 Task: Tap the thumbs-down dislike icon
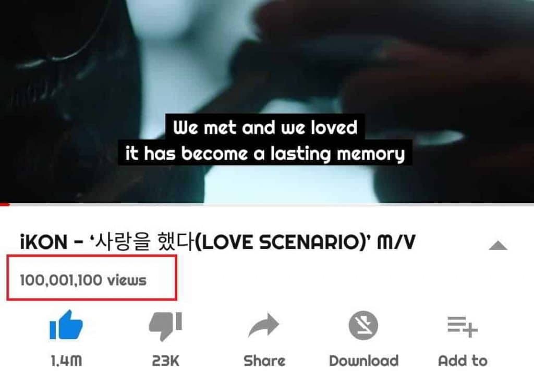(x=165, y=326)
